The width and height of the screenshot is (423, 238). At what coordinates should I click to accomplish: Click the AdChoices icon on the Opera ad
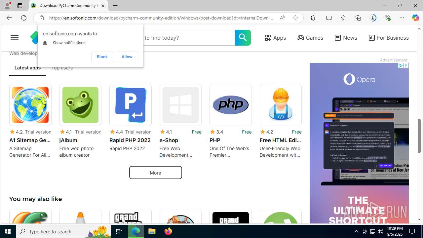401,66
